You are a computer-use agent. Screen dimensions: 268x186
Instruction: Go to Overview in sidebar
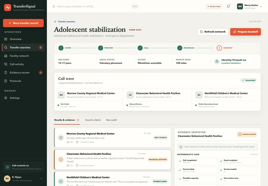pos(23,39)
